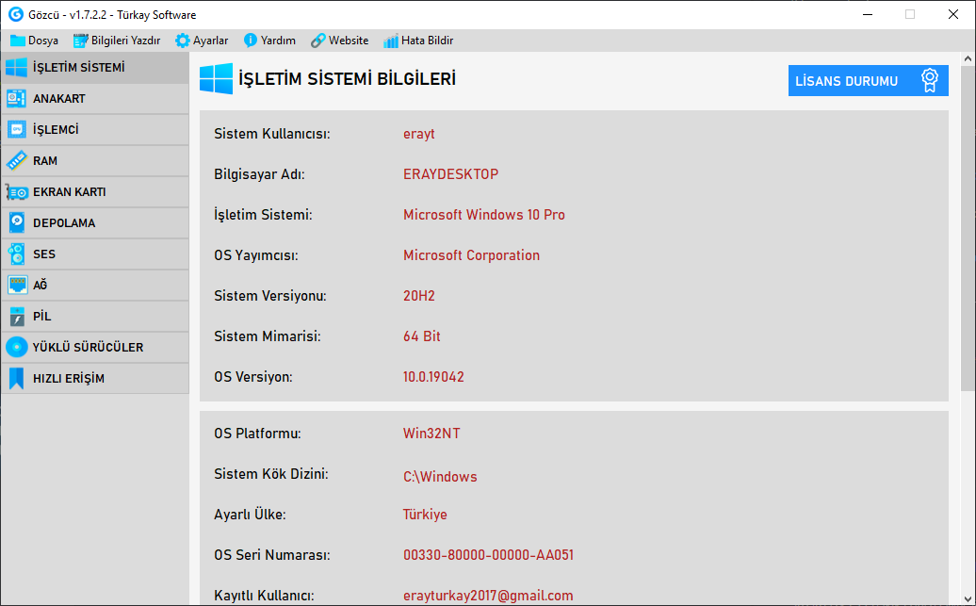Click the network port icon next to AĞ
976x606 pixels.
click(x=17, y=286)
